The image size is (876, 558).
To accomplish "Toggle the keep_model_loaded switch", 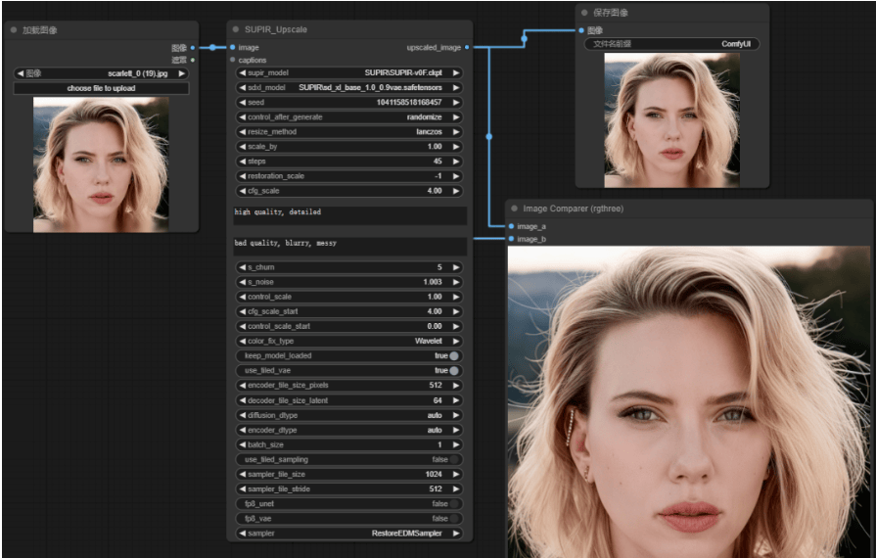I will click(x=454, y=356).
